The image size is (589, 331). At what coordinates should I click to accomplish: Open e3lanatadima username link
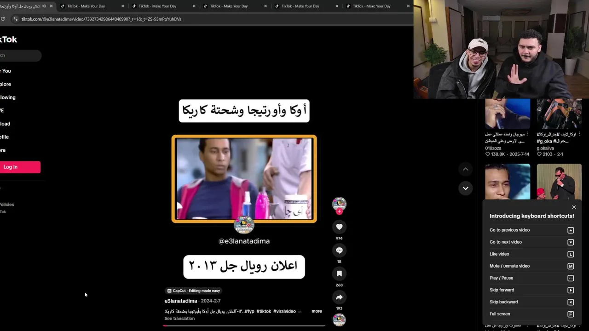(x=180, y=301)
